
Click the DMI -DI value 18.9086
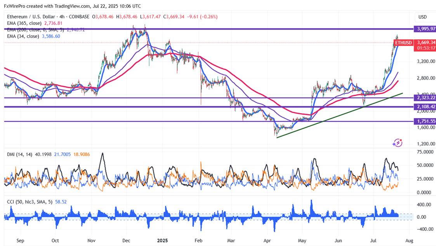pyautogui.click(x=82, y=154)
